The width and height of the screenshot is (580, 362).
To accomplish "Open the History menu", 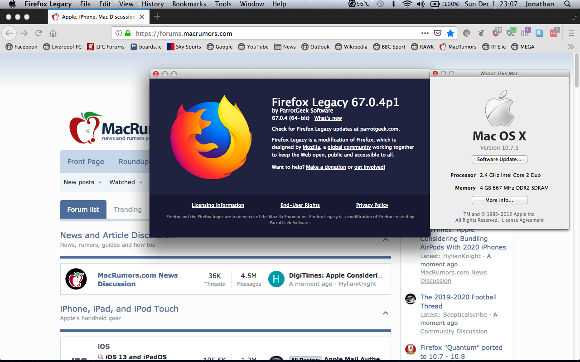I will click(153, 4).
